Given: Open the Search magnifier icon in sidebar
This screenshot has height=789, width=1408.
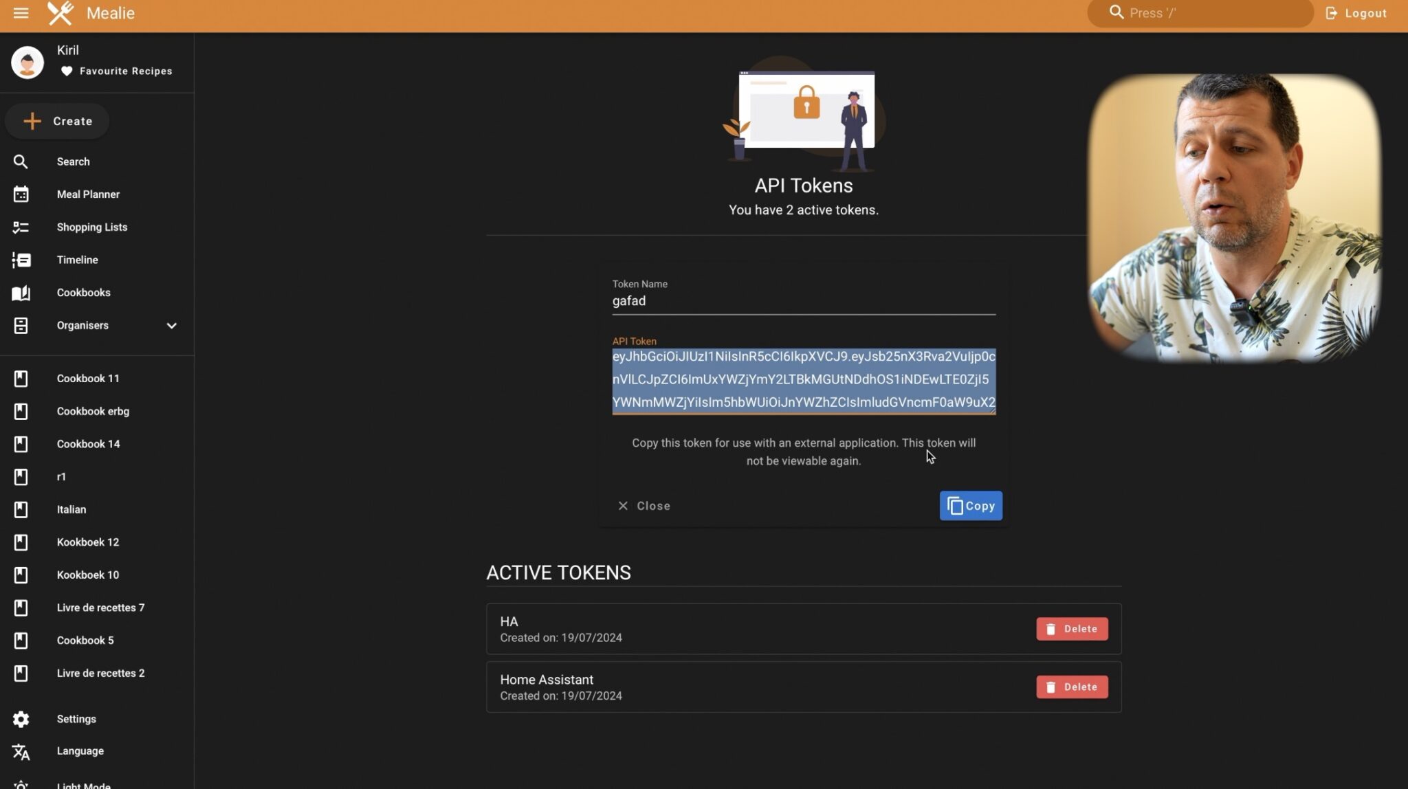Looking at the screenshot, I should pos(21,161).
